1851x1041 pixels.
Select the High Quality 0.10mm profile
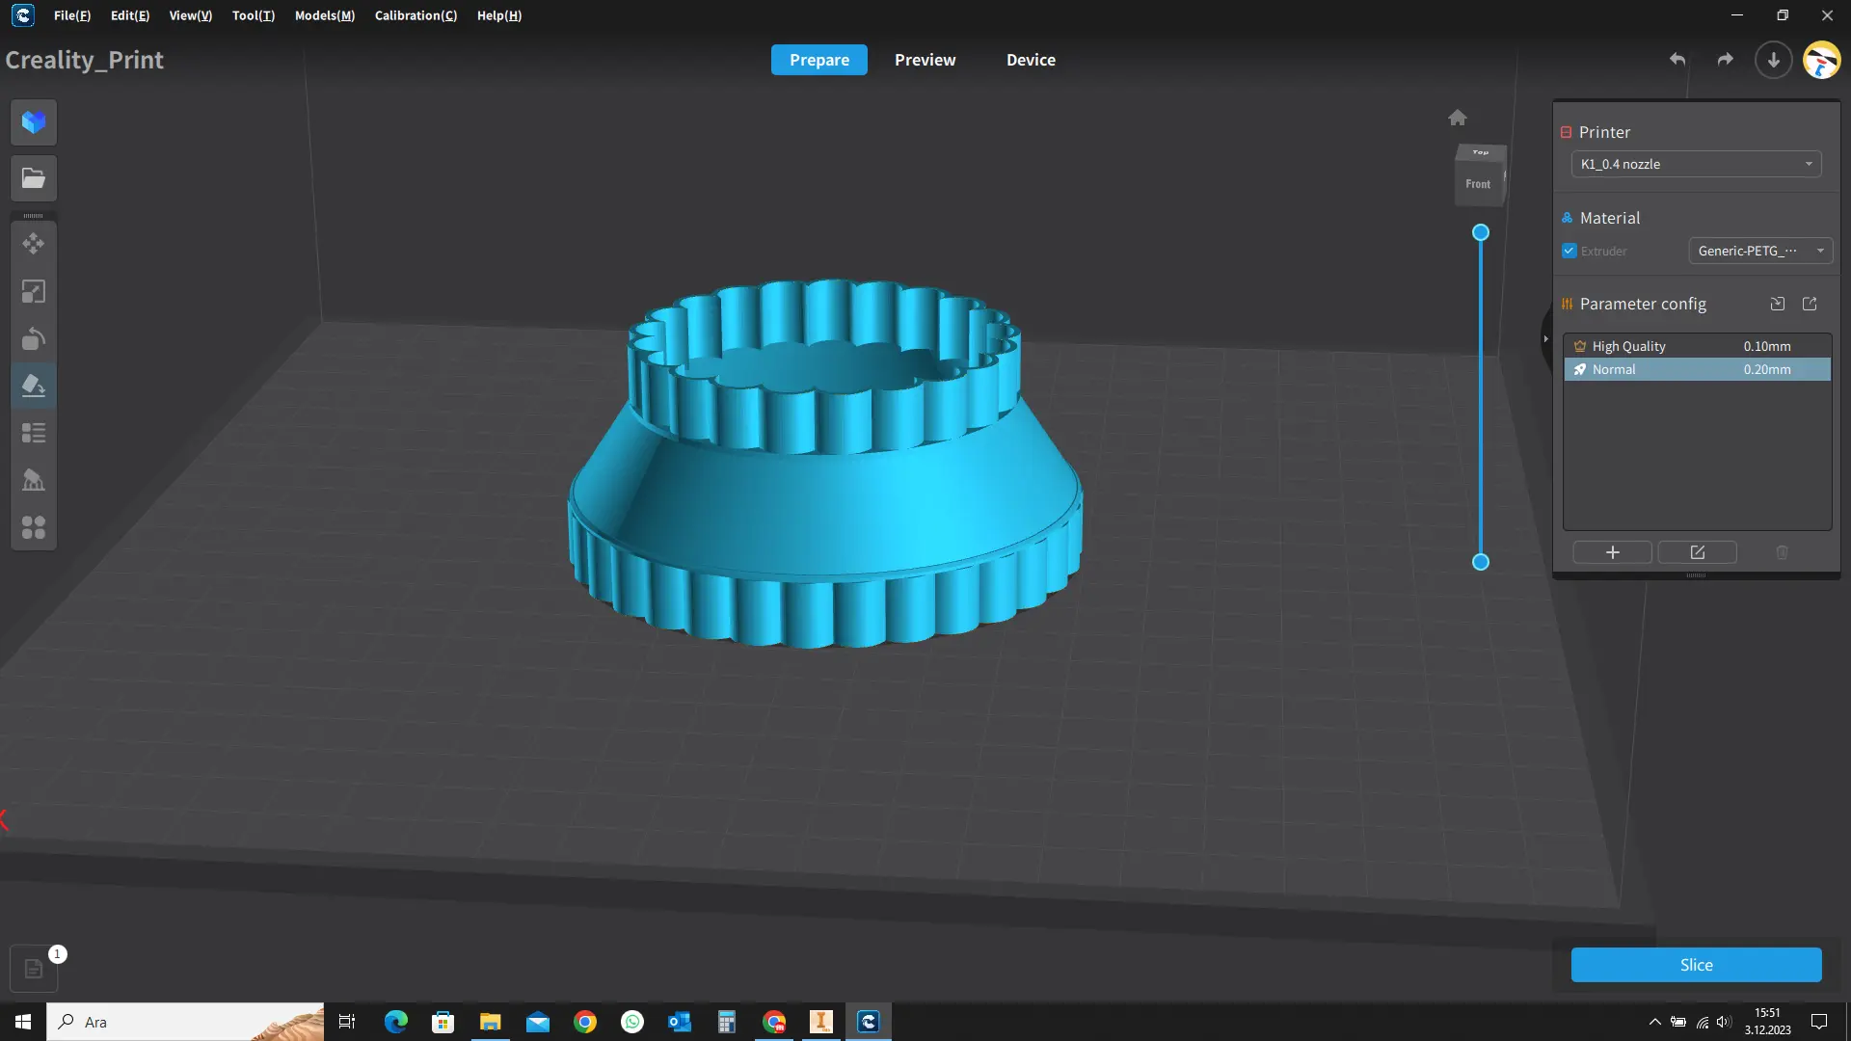tap(1697, 345)
